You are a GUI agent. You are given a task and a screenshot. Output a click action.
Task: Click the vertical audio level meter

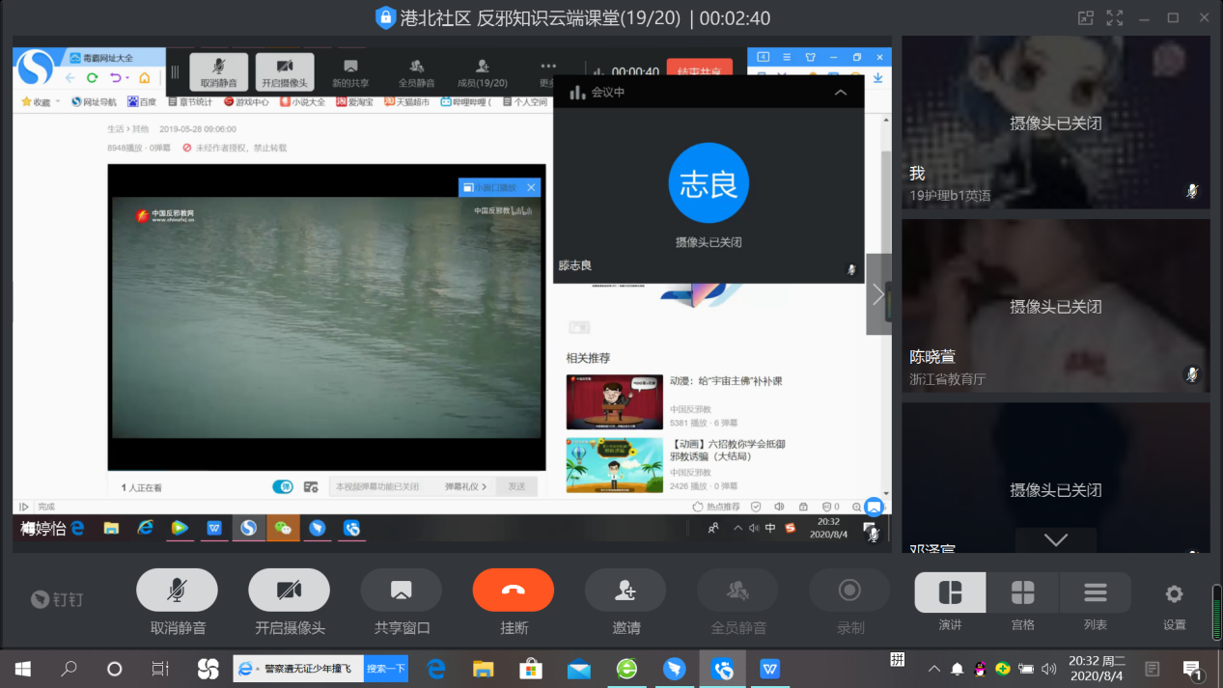coord(1216,612)
